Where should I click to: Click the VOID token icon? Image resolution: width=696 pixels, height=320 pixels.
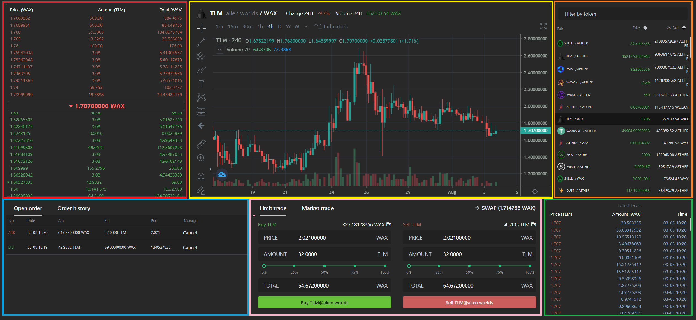[x=561, y=69]
